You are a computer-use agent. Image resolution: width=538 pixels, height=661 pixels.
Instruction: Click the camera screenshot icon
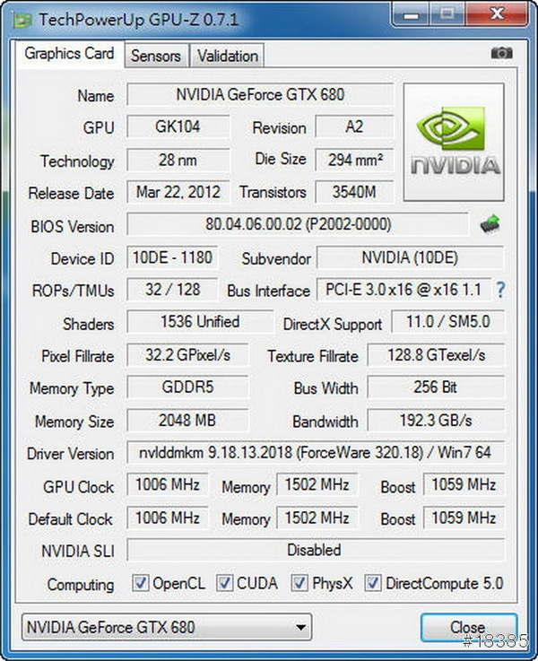point(501,53)
